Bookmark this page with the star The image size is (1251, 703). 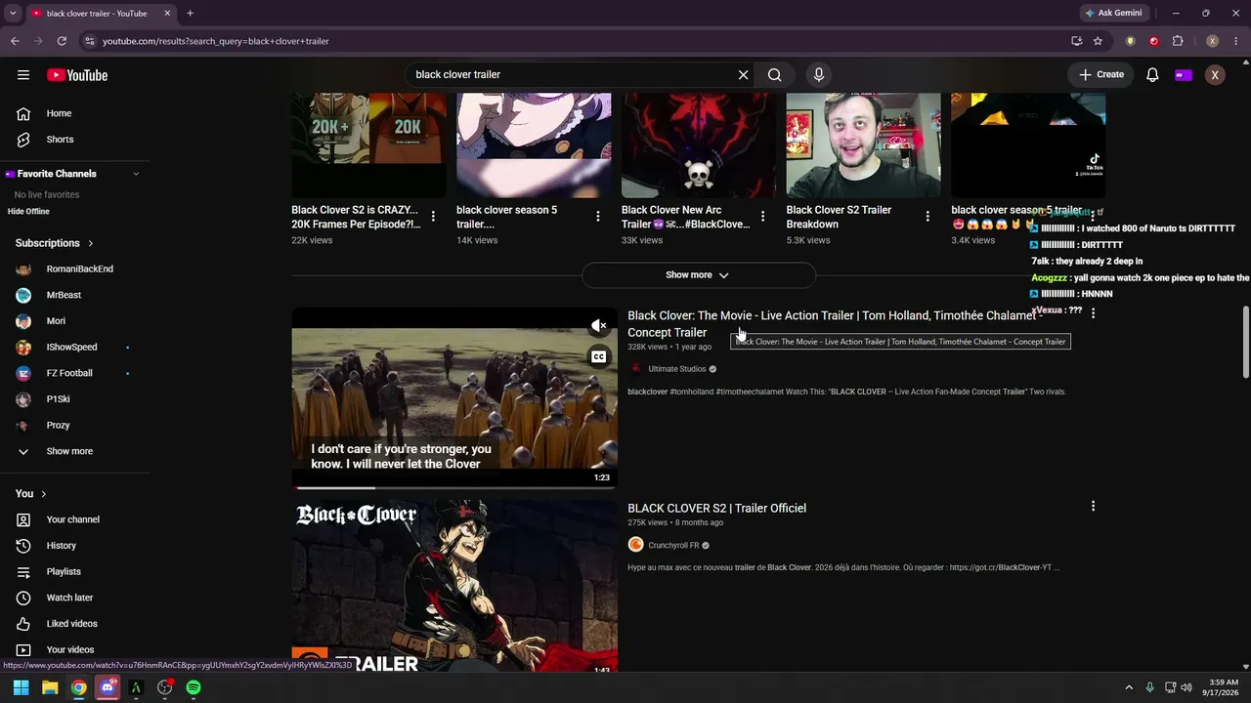click(1098, 41)
